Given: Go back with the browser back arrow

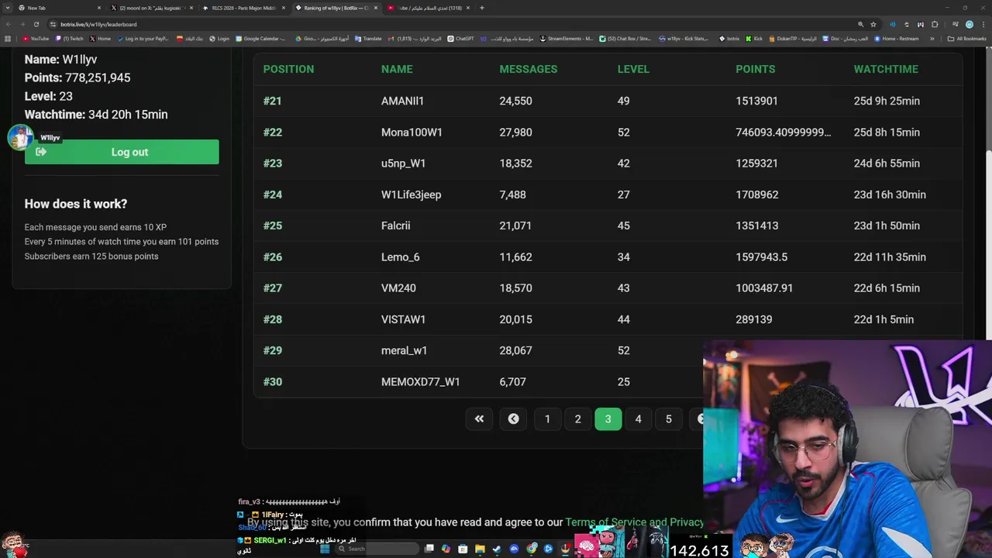Looking at the screenshot, I should (9, 24).
